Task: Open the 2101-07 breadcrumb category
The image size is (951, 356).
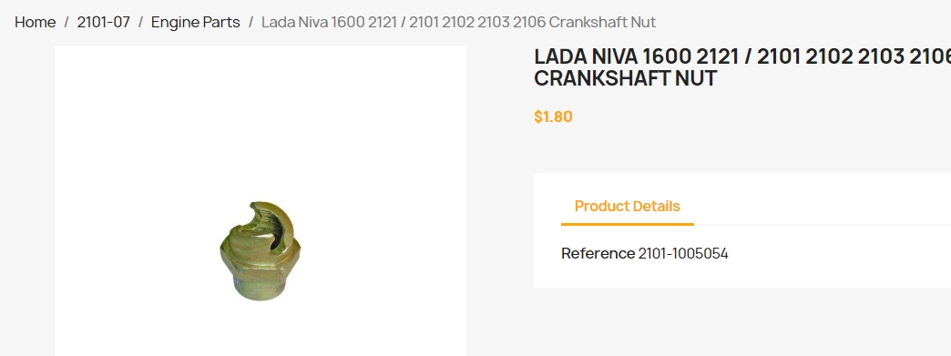Action: pyautogui.click(x=103, y=23)
